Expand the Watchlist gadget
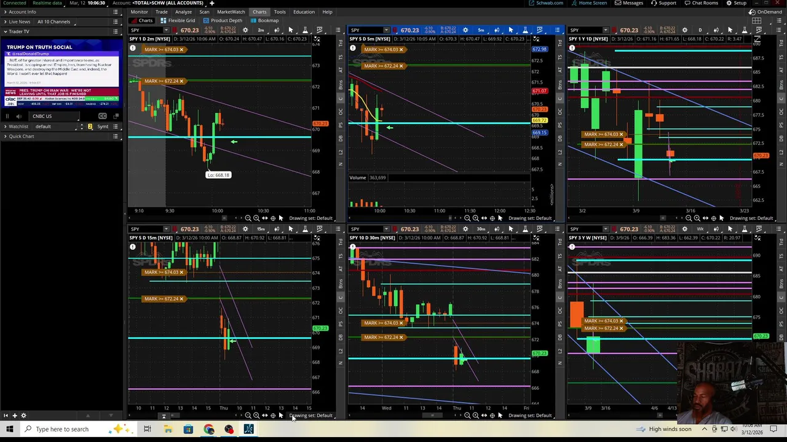 5,126
